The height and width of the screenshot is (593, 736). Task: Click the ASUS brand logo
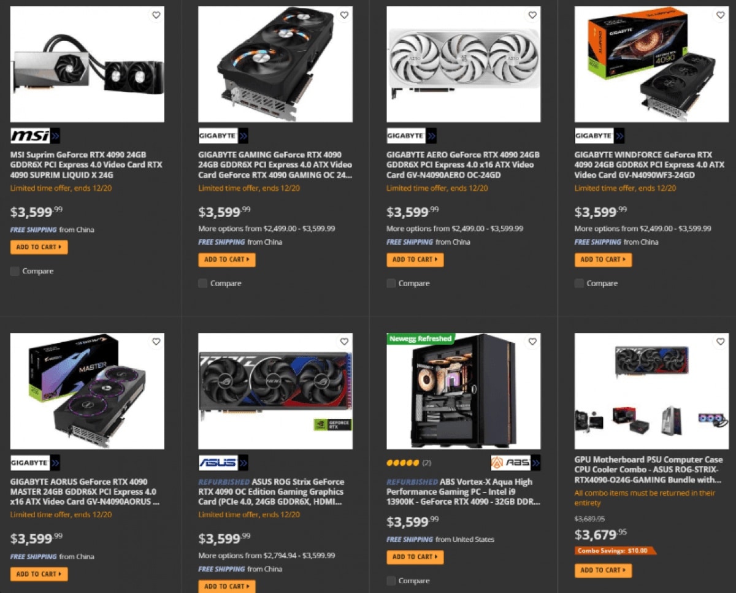click(223, 462)
